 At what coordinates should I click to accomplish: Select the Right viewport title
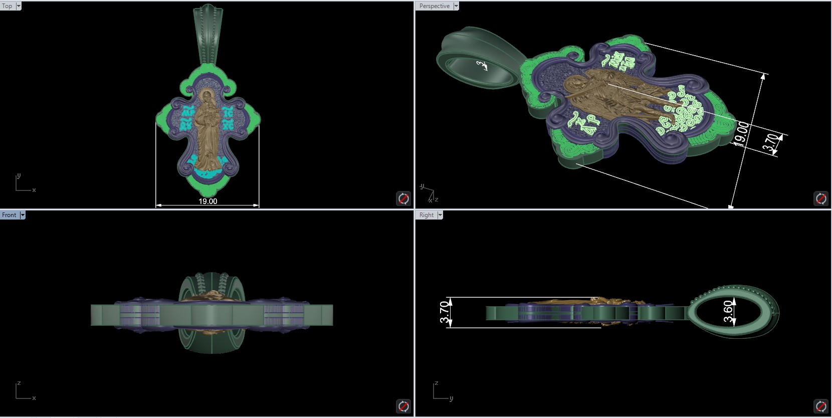click(x=427, y=215)
